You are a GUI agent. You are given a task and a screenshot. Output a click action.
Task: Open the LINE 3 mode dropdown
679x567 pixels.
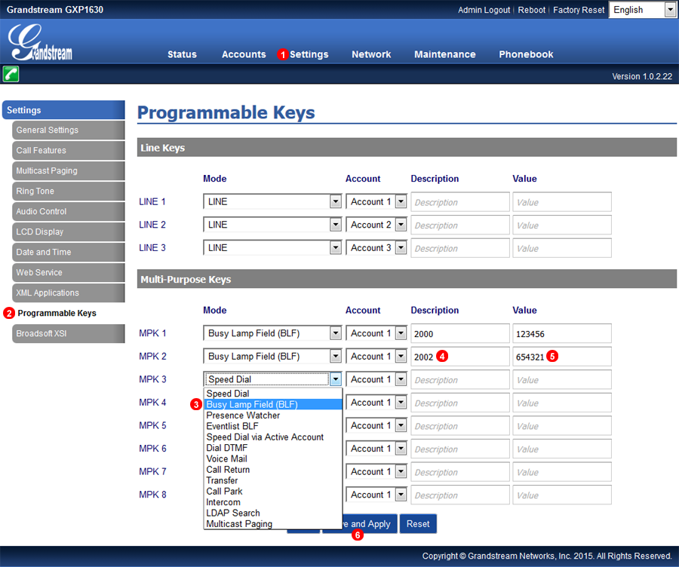[x=272, y=247]
